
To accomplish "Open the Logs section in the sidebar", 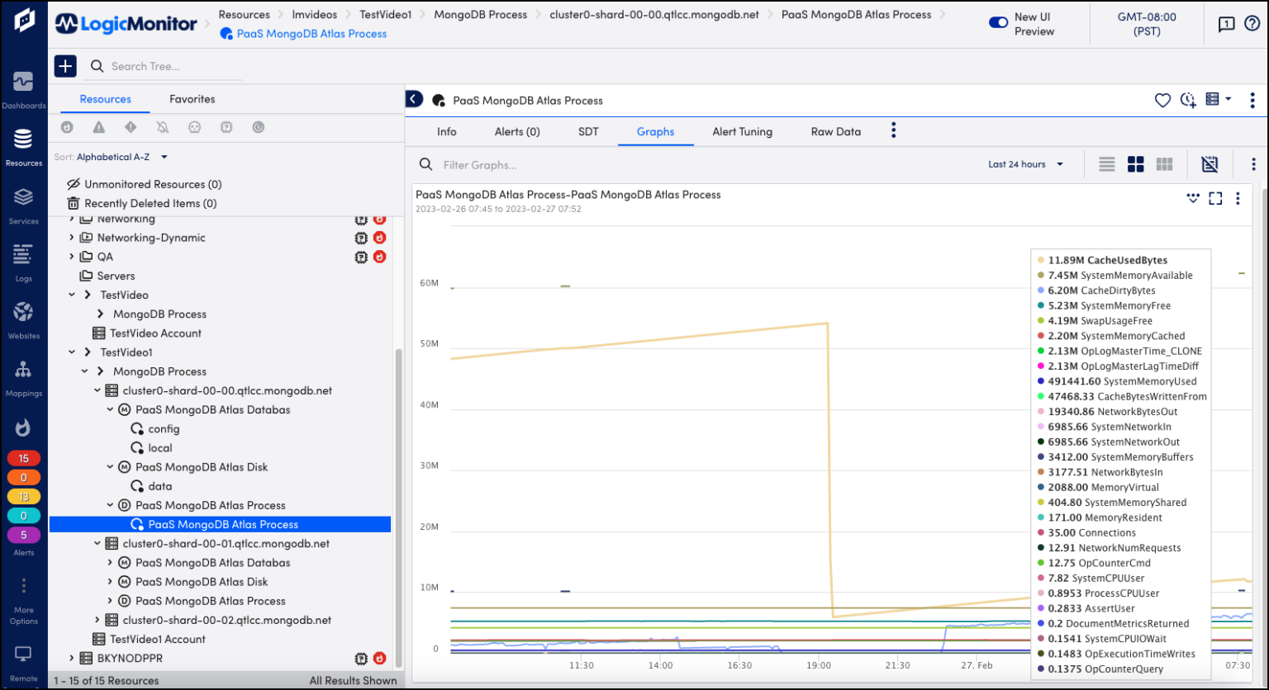I will pyautogui.click(x=24, y=260).
